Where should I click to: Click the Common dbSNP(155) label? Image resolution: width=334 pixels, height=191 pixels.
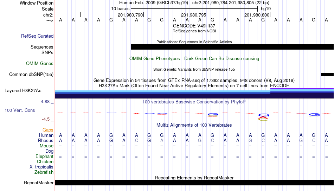pos(31,75)
